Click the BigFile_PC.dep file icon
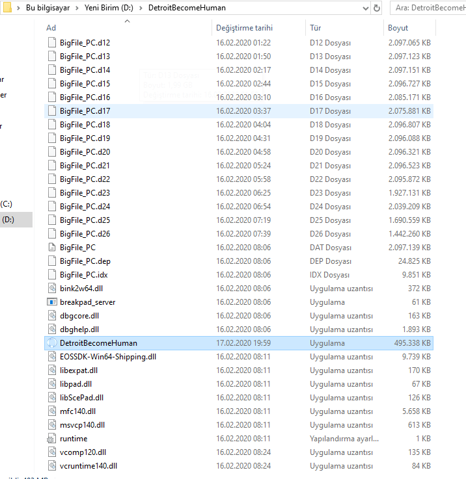Image resolution: width=466 pixels, height=479 pixels. click(52, 261)
